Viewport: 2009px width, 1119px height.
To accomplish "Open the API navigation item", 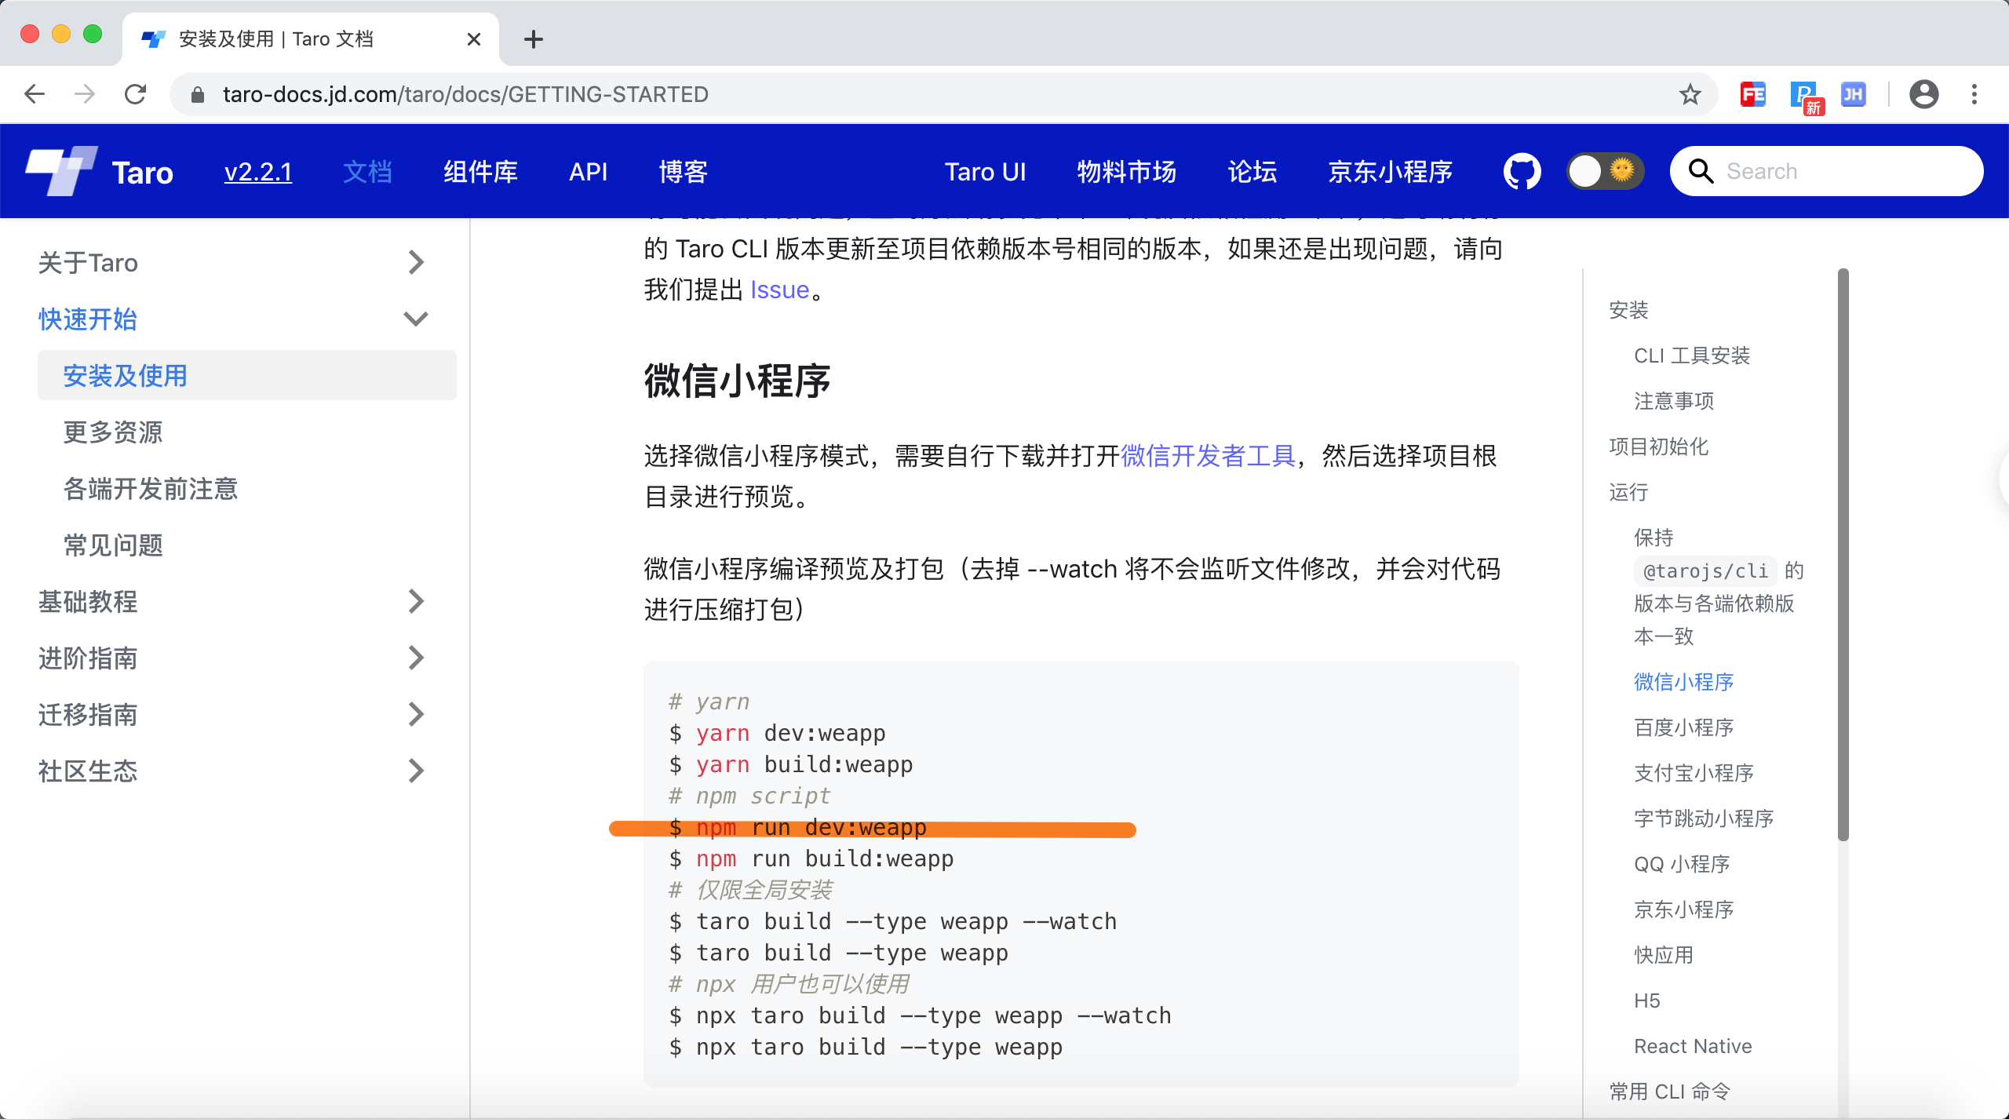I will [588, 171].
